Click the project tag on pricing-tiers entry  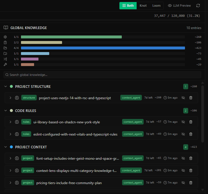pos(28,183)
